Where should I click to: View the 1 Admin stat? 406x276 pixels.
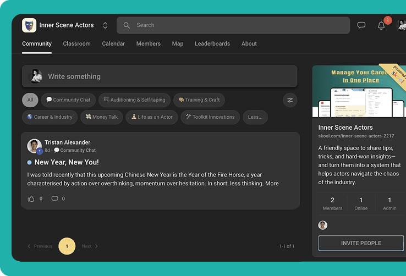tap(389, 204)
